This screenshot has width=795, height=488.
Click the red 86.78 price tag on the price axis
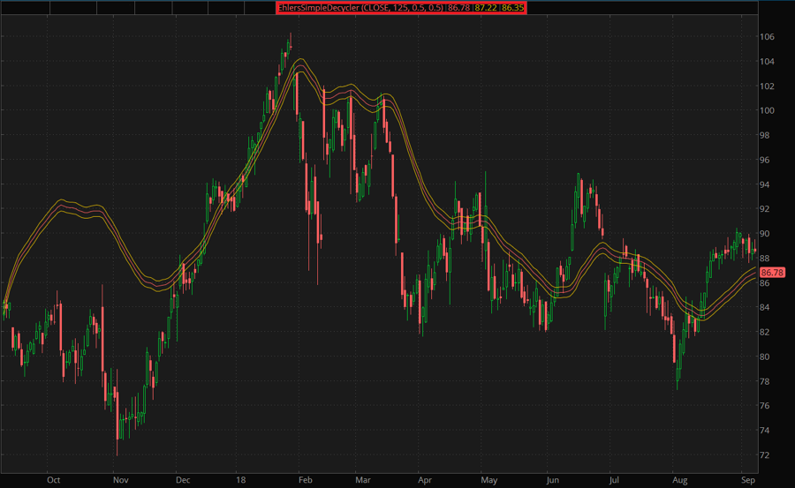tap(771, 273)
